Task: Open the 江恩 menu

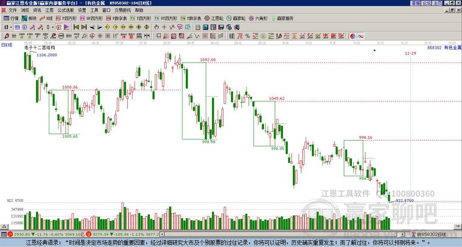Action: point(49,10)
